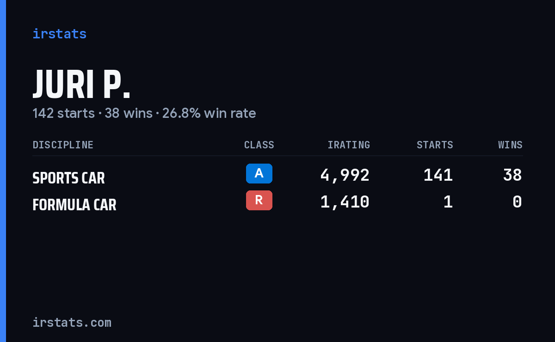The width and height of the screenshot is (555, 342).
Task: Click the R class badge
Action: (259, 200)
